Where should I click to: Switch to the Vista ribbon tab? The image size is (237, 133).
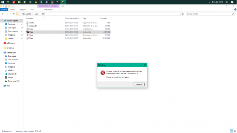click(32, 9)
